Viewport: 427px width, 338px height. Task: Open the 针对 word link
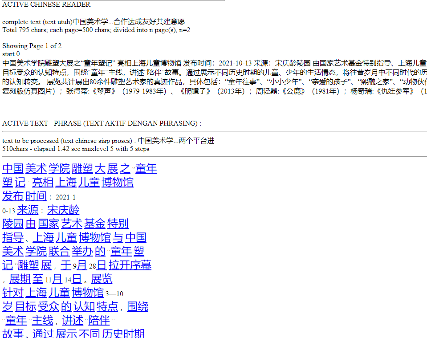[13, 293]
